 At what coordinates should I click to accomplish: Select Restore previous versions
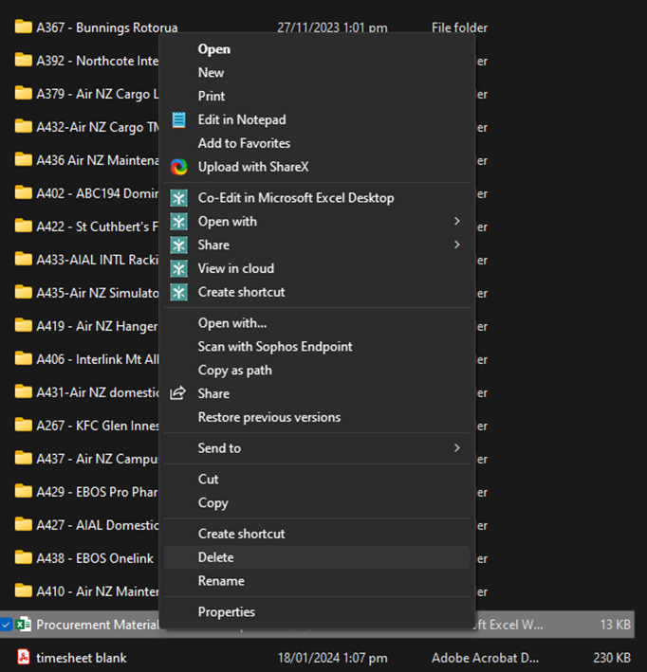click(317, 417)
